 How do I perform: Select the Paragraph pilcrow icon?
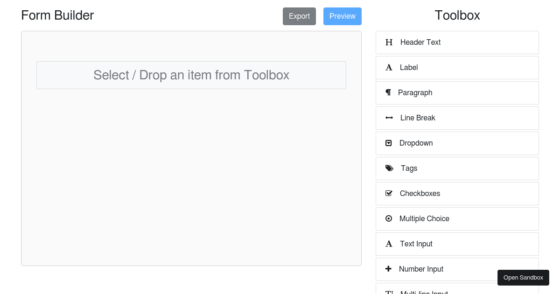click(x=389, y=92)
